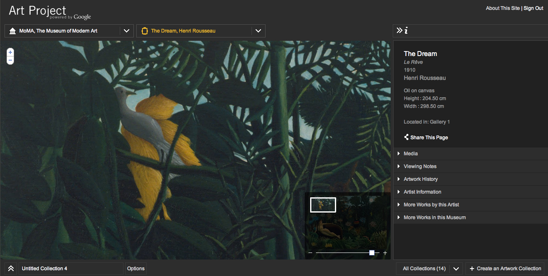Expand the Artwork History section

point(470,179)
